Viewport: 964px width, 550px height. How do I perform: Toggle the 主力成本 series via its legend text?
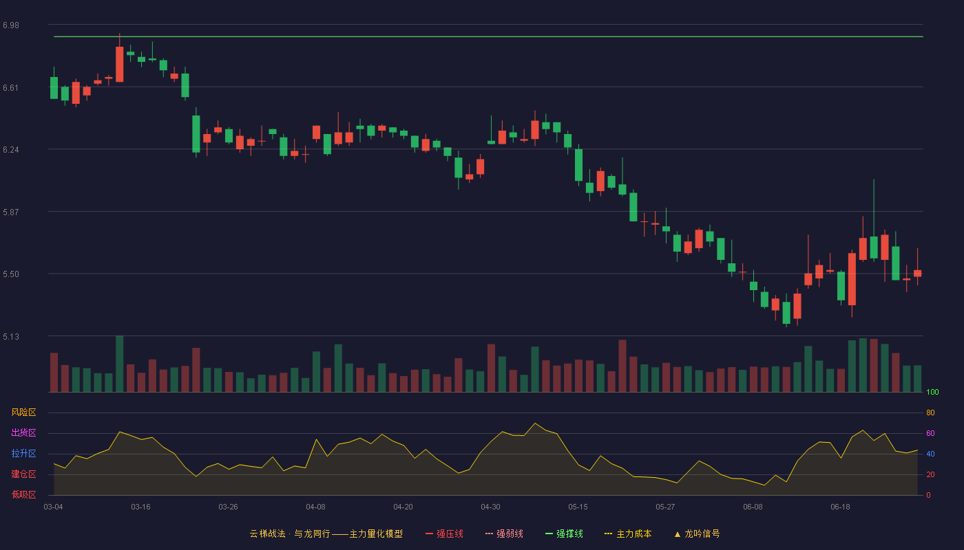tap(634, 533)
